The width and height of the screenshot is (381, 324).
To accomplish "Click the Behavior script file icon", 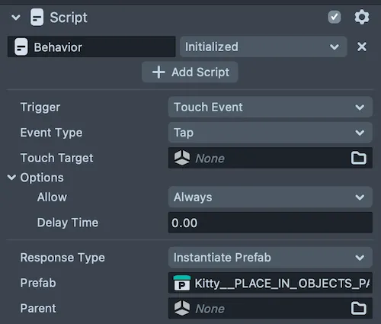I will point(21,47).
